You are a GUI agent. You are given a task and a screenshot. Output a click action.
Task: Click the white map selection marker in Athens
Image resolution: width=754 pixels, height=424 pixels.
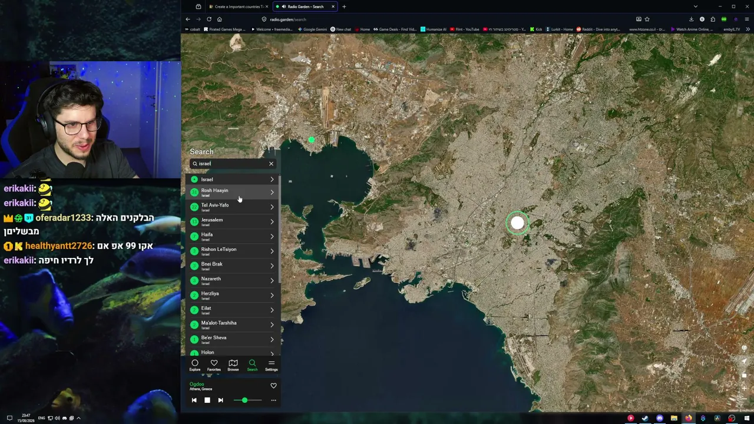point(517,223)
